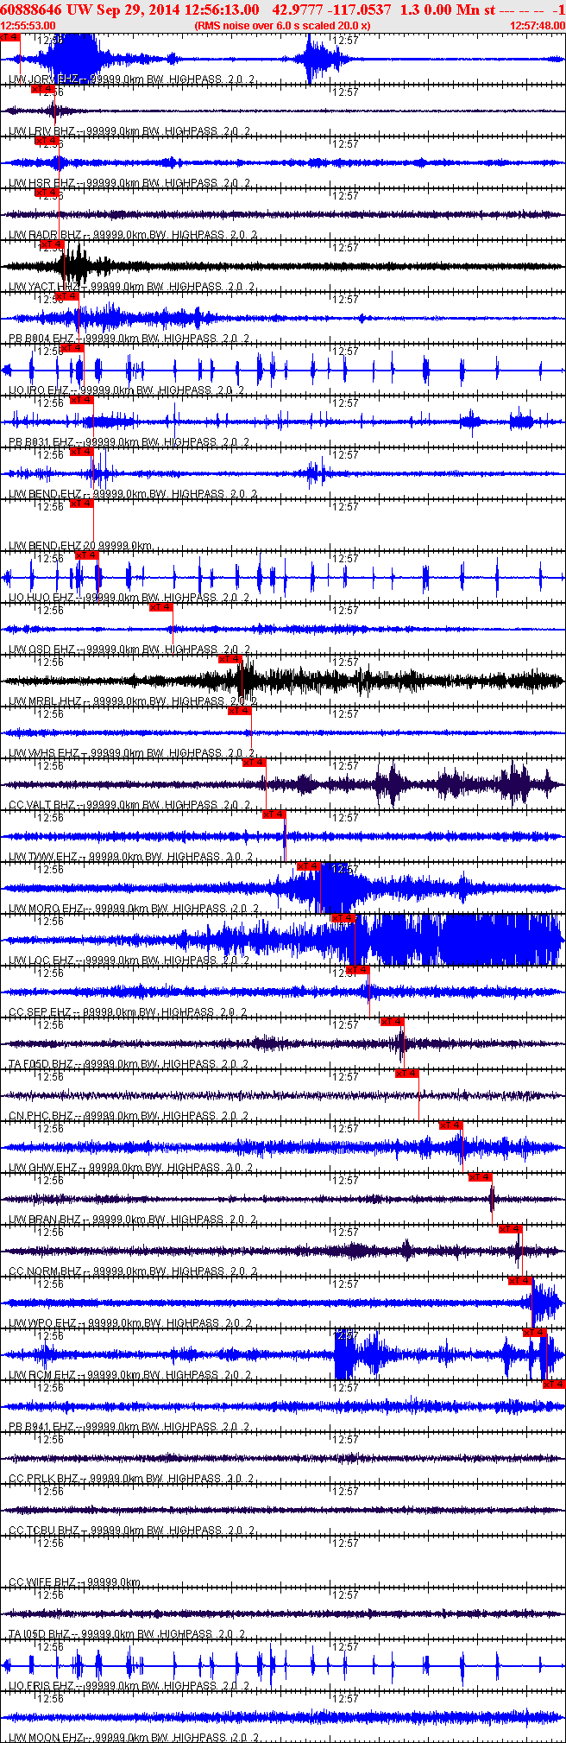Screen dimensions: 566x1743
Task: Click red pick marker on UO.HUO trace
Action: click(x=87, y=555)
